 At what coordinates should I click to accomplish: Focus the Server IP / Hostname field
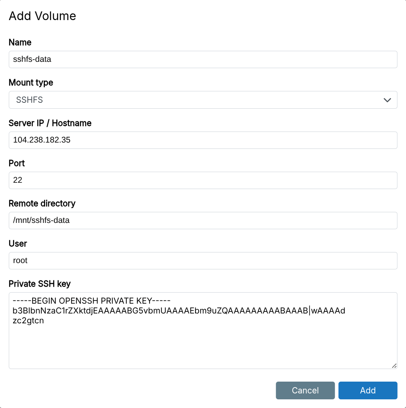[203, 140]
